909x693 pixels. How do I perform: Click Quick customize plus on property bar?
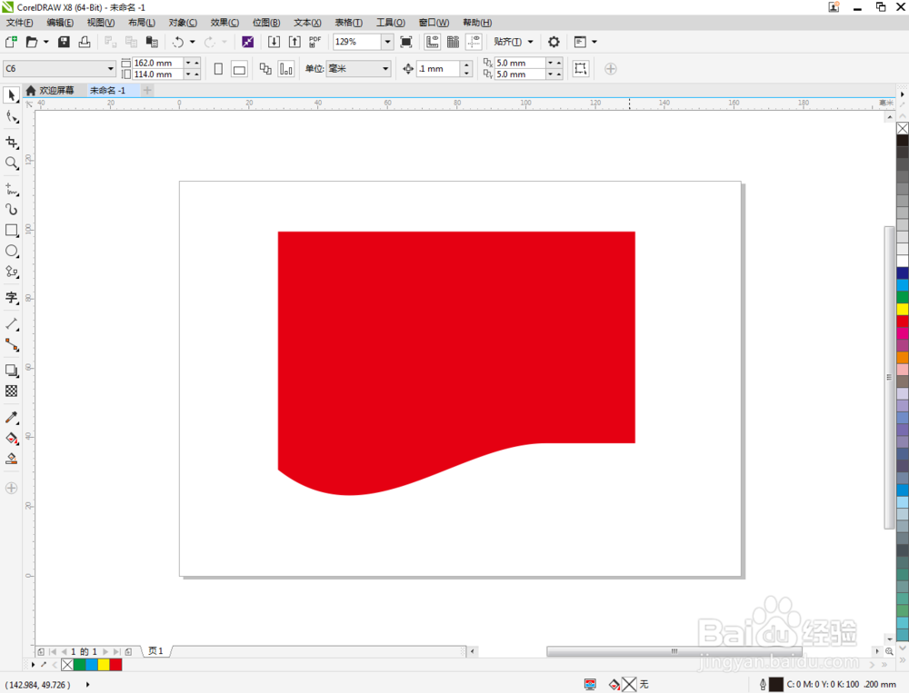point(611,68)
